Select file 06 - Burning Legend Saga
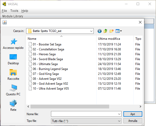Image resolution: width=156 pixels, height=126 pixels. click(x=50, y=69)
